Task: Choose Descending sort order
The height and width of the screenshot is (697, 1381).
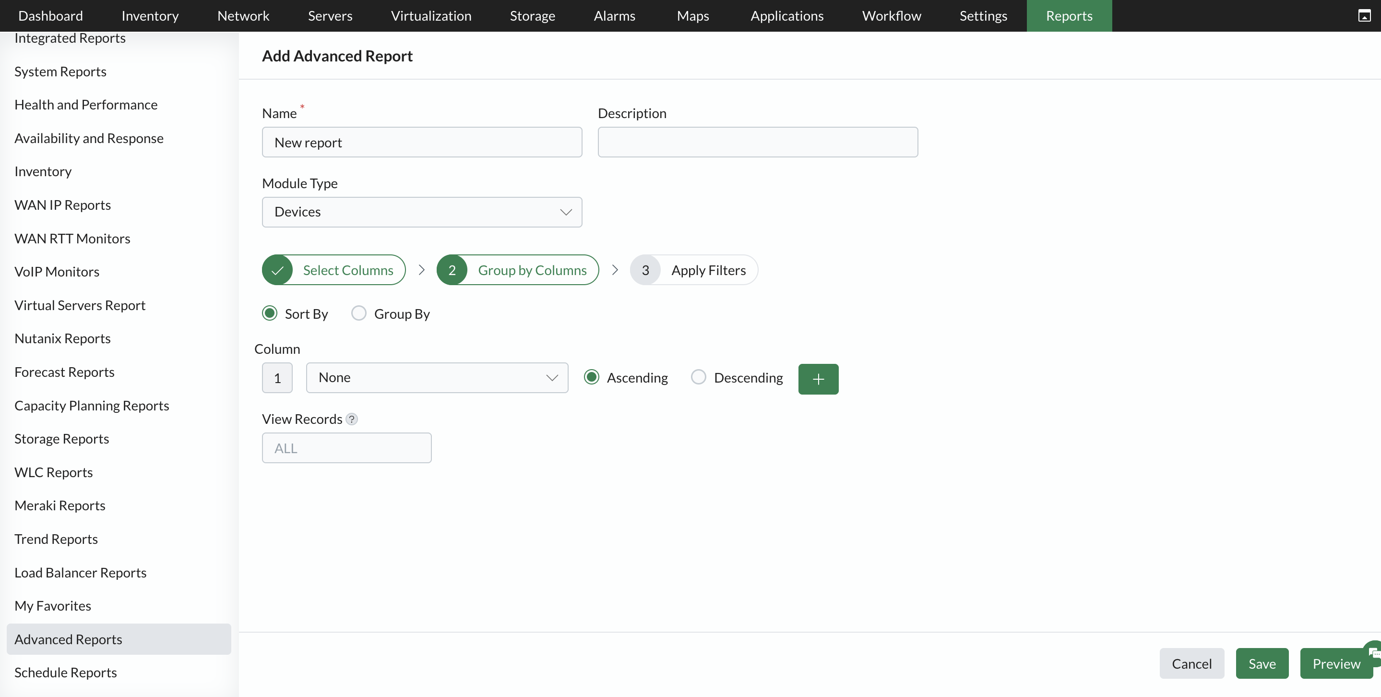Action: pos(699,377)
